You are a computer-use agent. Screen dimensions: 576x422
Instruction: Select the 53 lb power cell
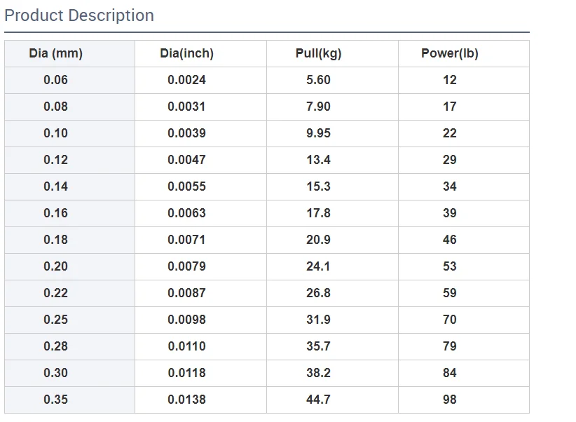coord(450,266)
